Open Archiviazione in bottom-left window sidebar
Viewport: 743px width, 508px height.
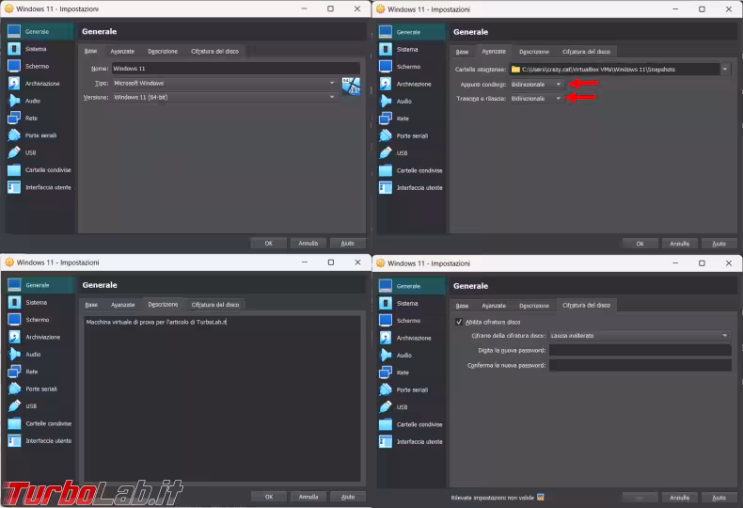click(x=40, y=337)
